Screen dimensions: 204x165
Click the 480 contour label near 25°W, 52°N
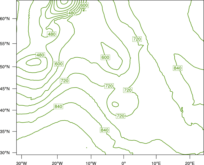tap(40, 55)
